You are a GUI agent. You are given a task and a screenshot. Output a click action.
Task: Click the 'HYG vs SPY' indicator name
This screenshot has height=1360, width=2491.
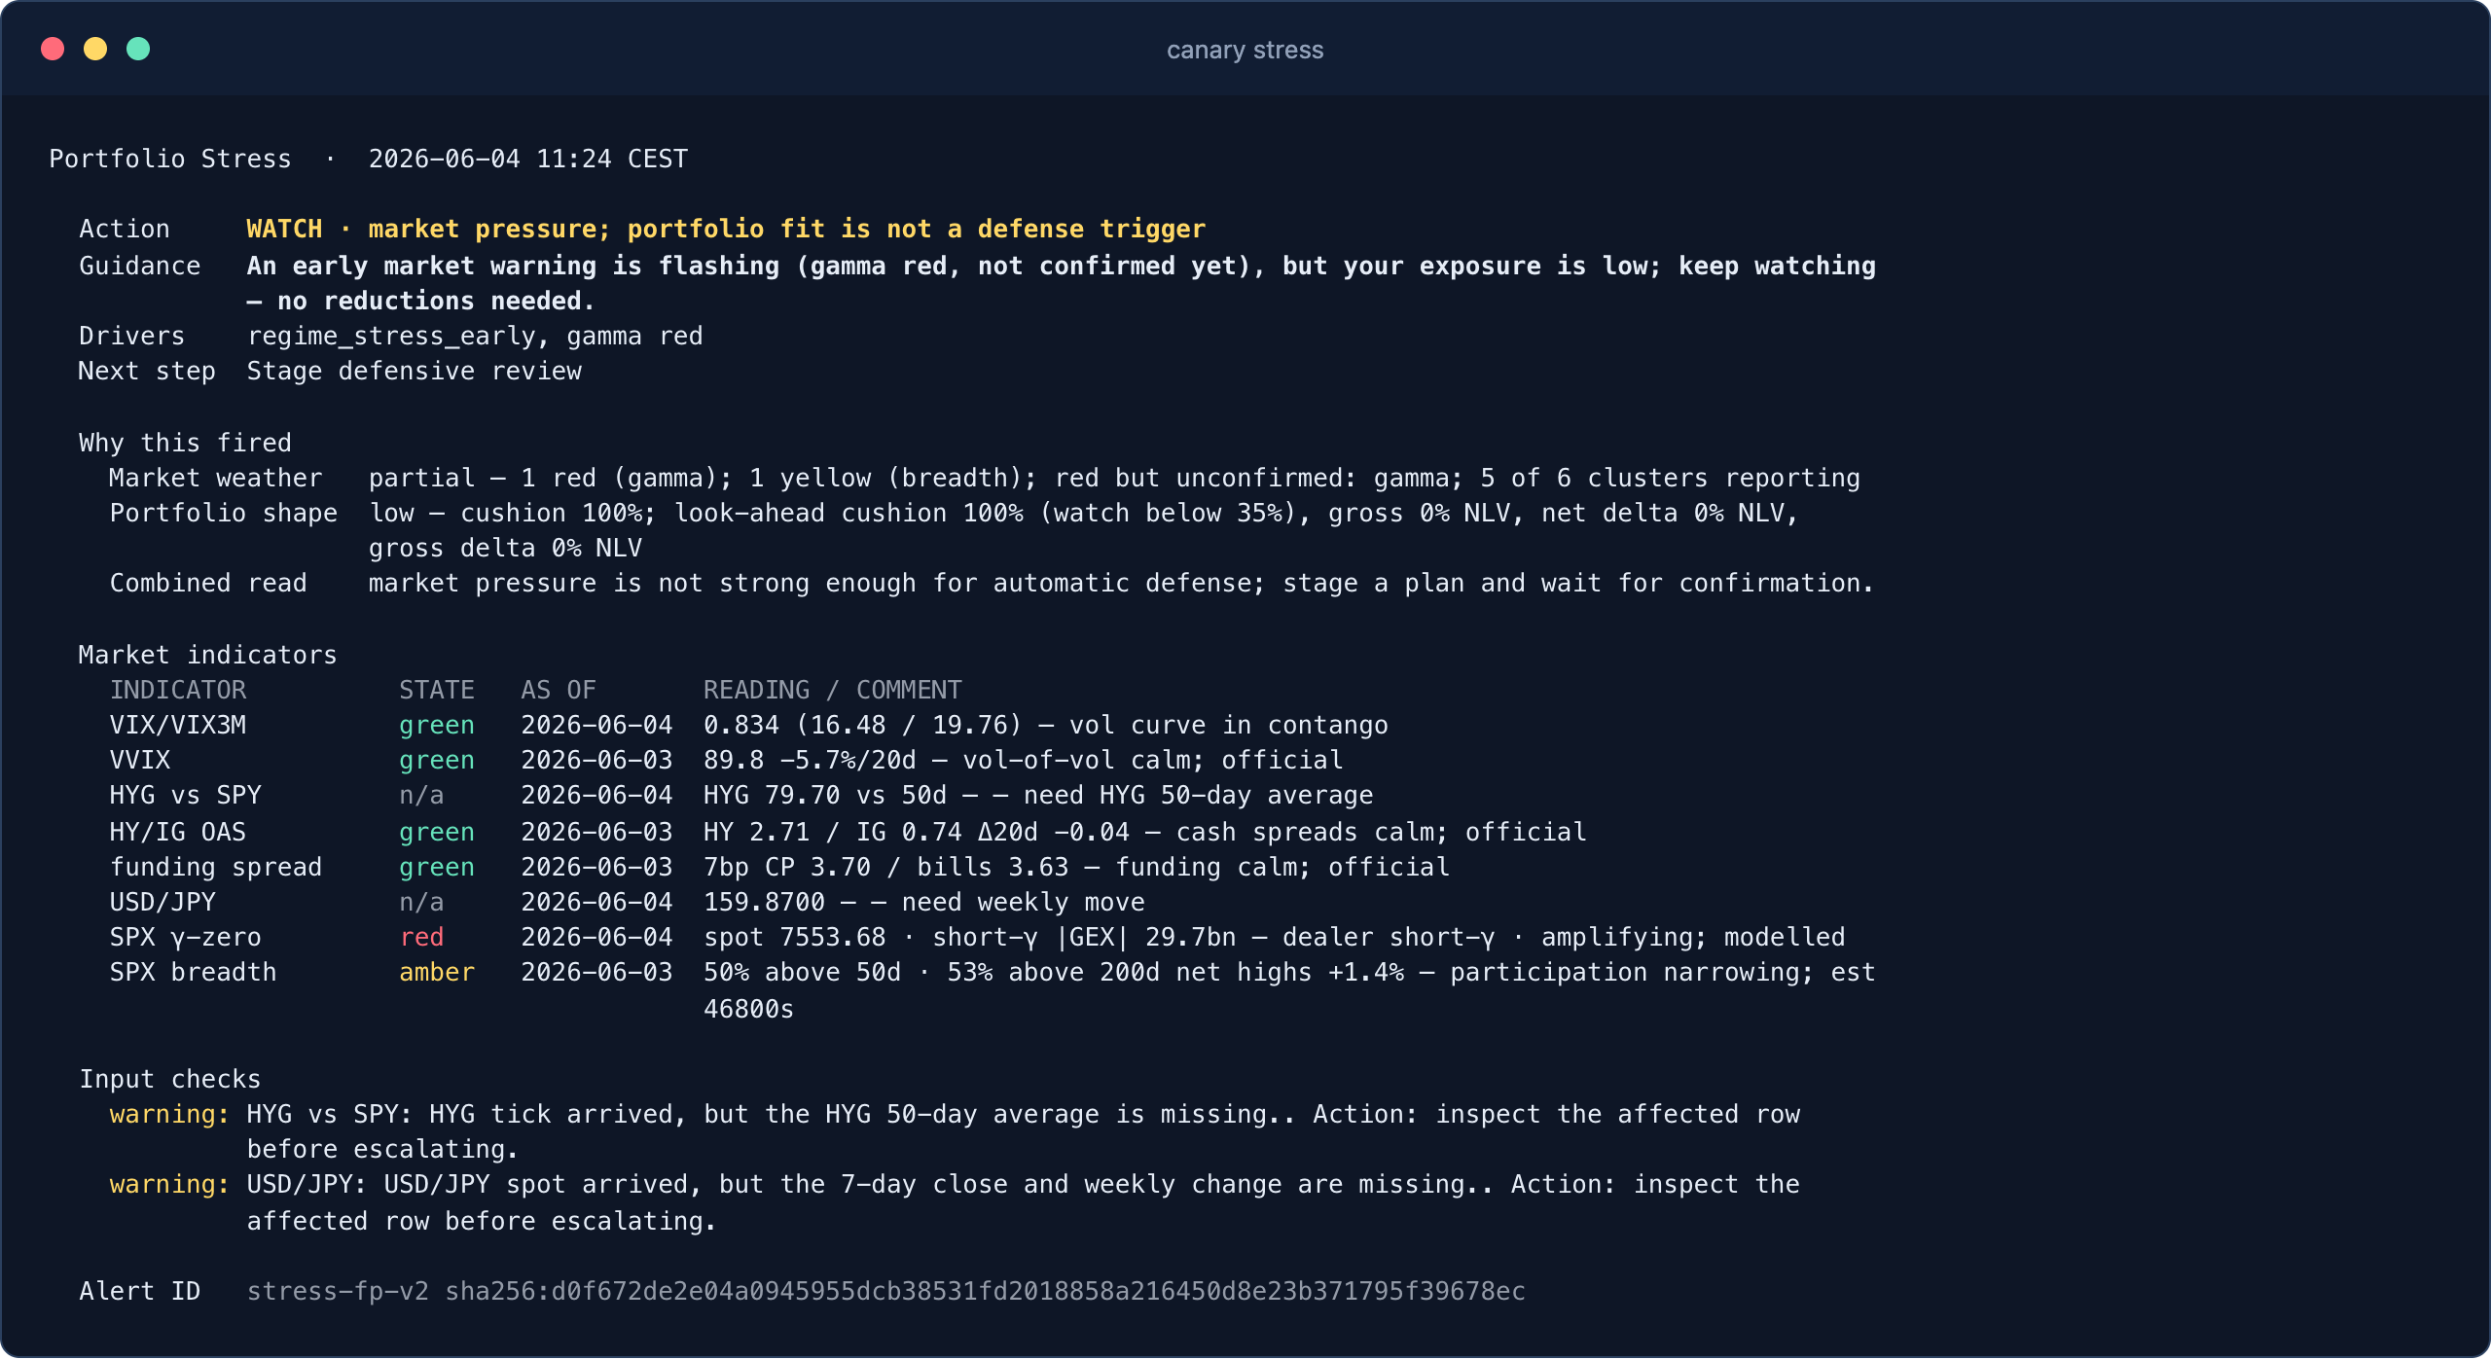pos(186,795)
